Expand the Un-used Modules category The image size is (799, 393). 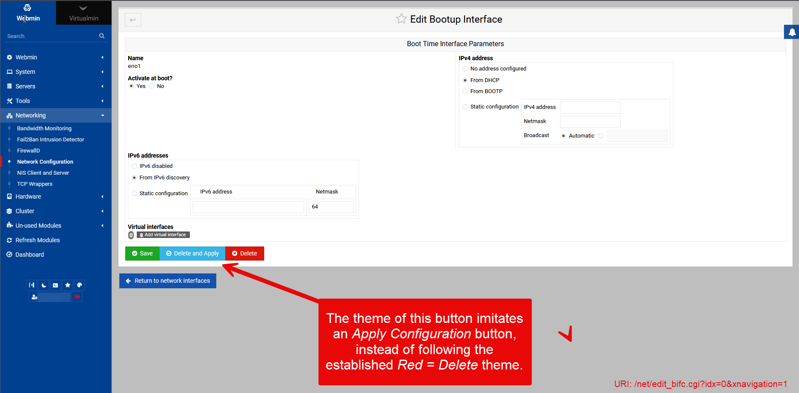102,226
